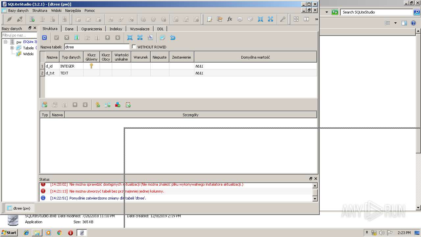Click the TEXT data type cell
The width and height of the screenshot is (421, 237).
click(71, 73)
